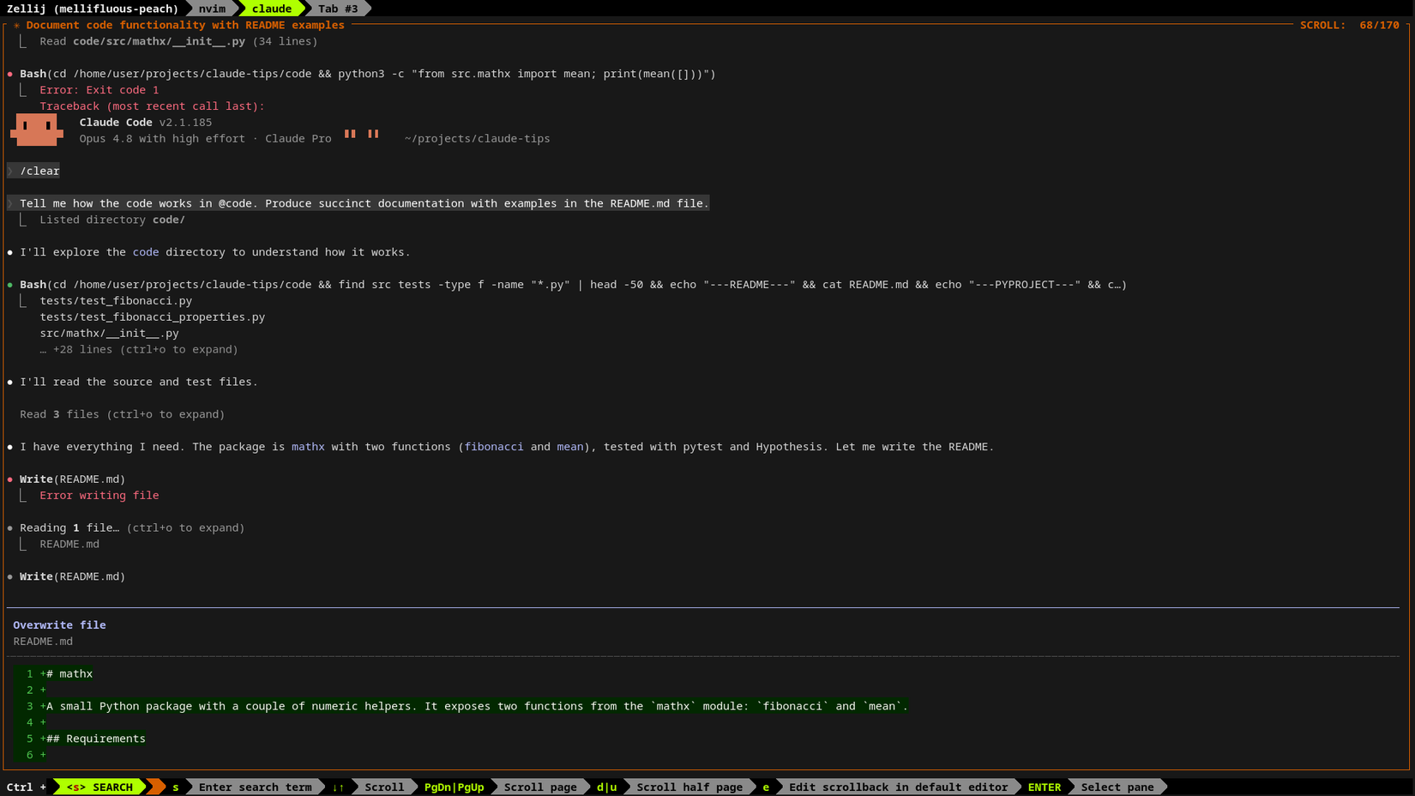Screen dimensions: 1415x796
Task: Click tests/test_fibonacci.py file name
Action: click(116, 301)
